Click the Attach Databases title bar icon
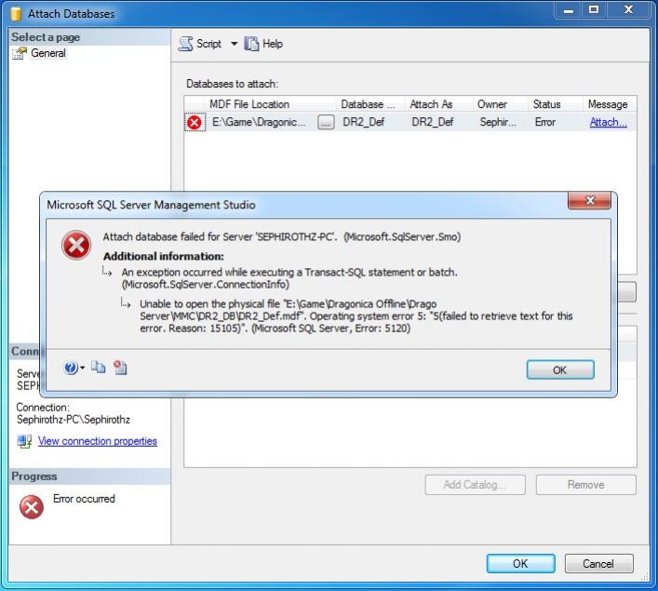Screen dimensions: 658x591 pos(16,13)
